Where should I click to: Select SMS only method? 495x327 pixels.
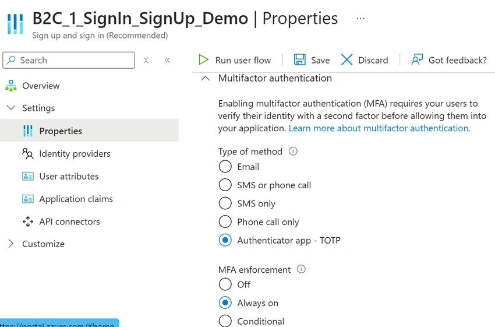coord(225,203)
